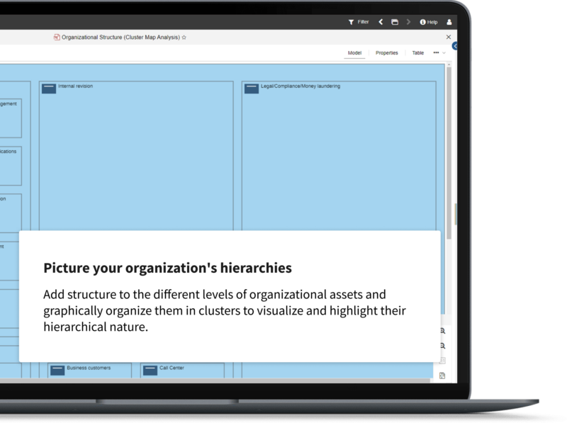Screen dimensions: 567x423
Task: Open the dropdown chevron next to the ellipsis
Action: tap(444, 53)
